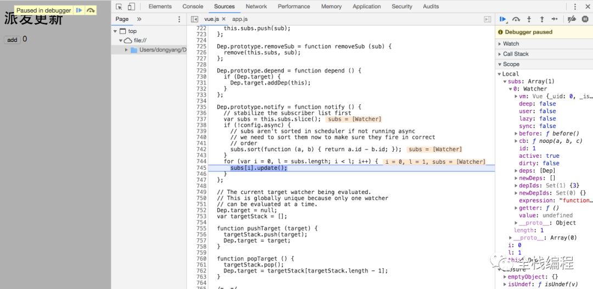Viewport: 593px width, 289px height.
Task: Expand the isUndef closure variable
Action: point(505,285)
